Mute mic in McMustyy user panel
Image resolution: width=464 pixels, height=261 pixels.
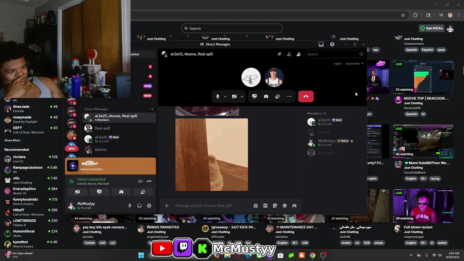coord(130,206)
